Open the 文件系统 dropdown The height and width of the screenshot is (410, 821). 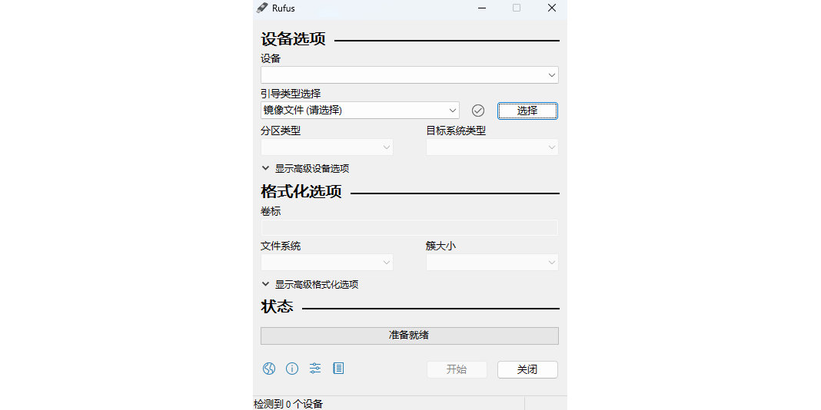click(x=327, y=263)
